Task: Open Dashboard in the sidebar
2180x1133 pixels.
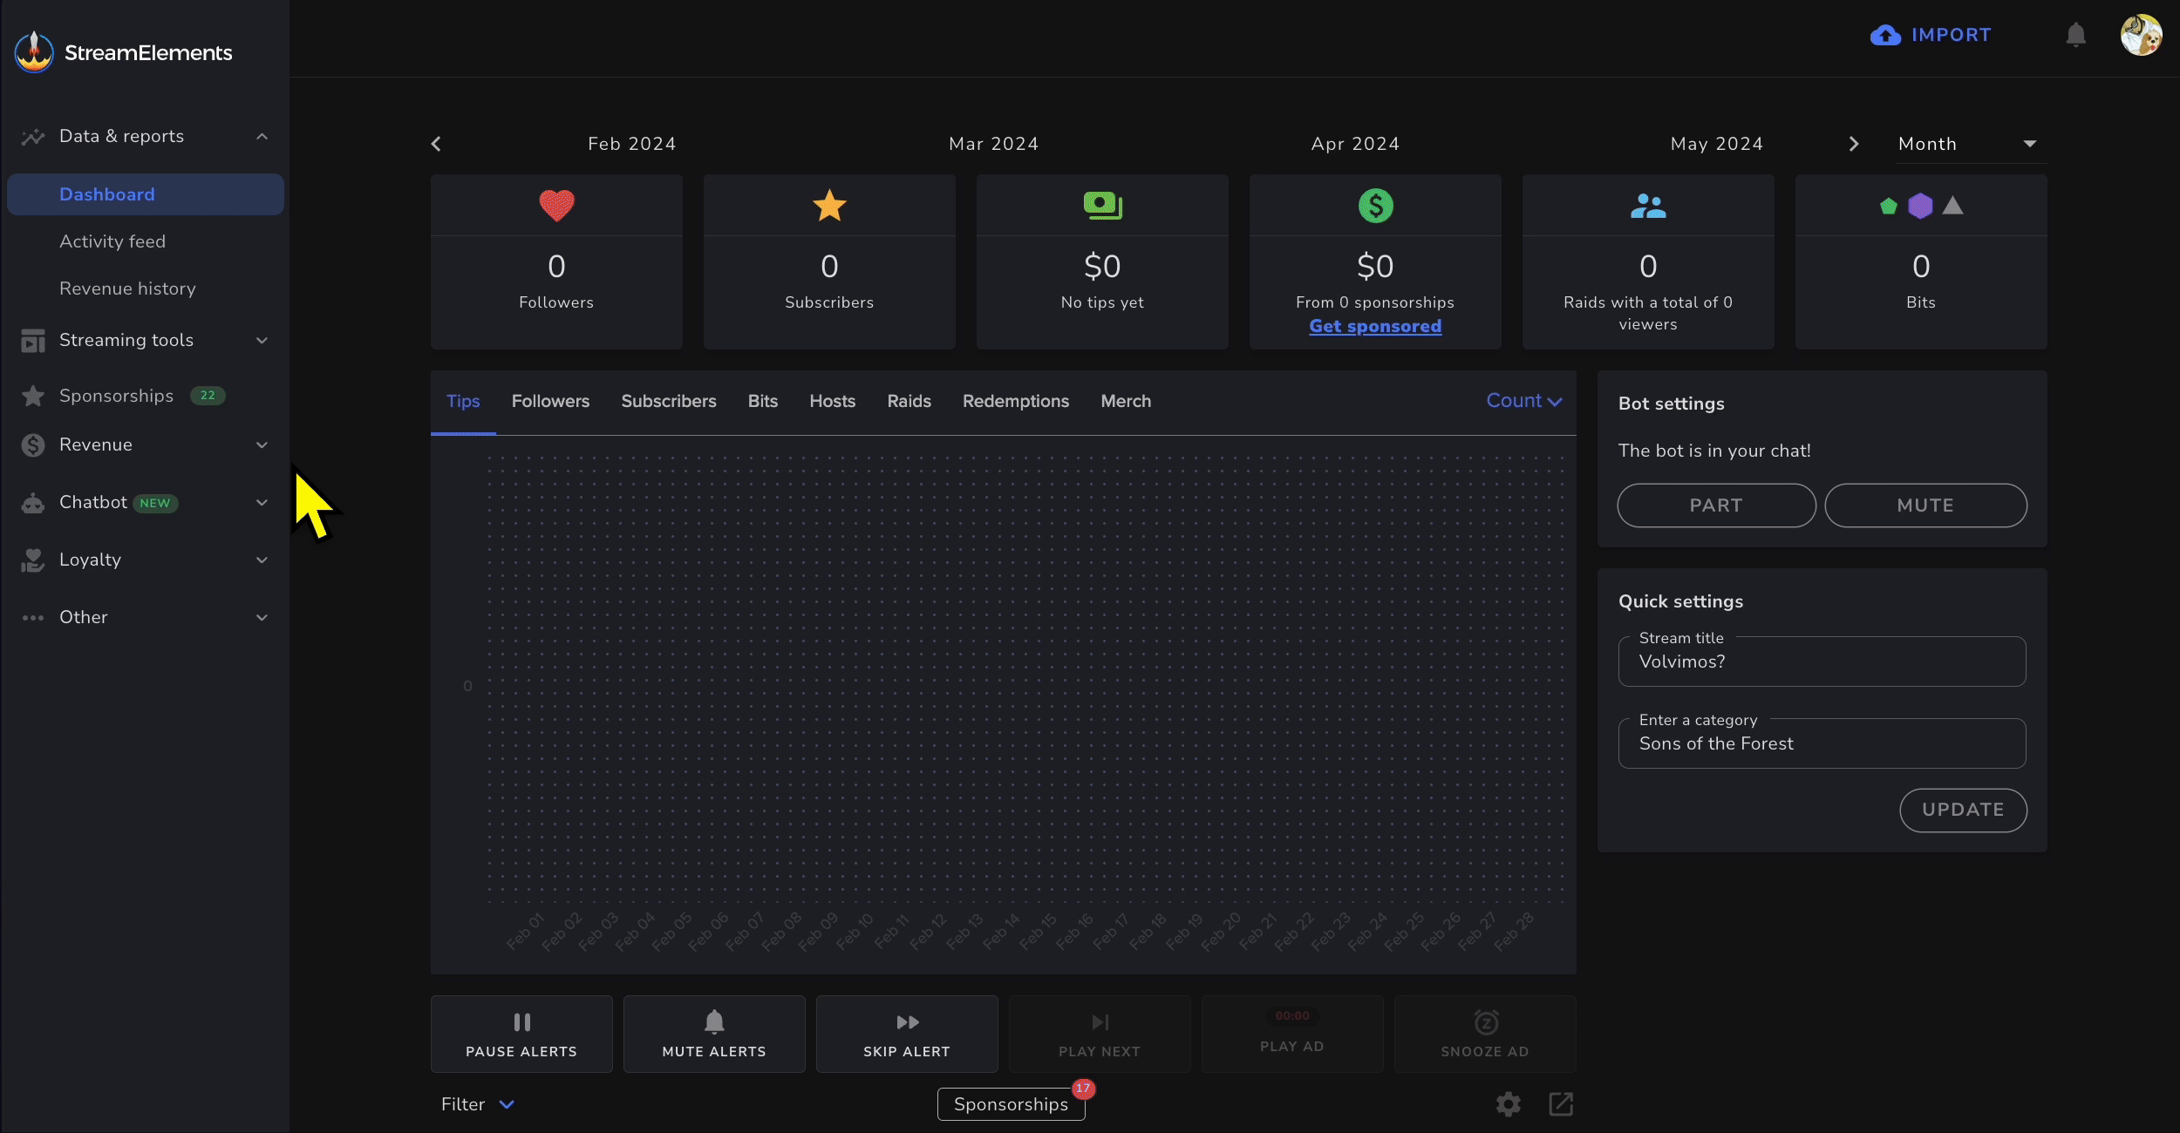Action: (146, 194)
